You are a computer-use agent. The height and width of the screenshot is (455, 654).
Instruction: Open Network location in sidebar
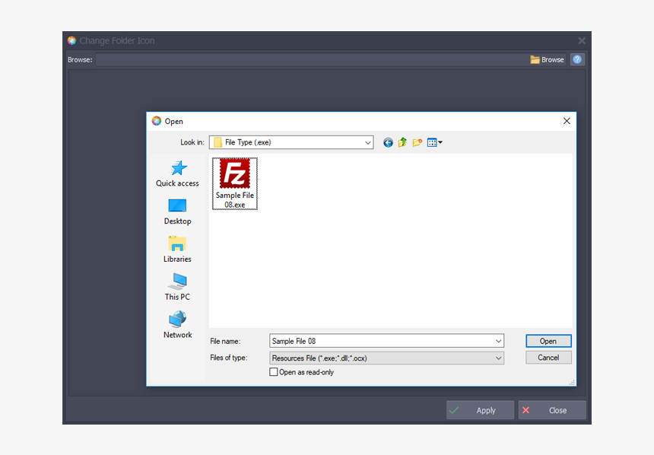pos(177,325)
